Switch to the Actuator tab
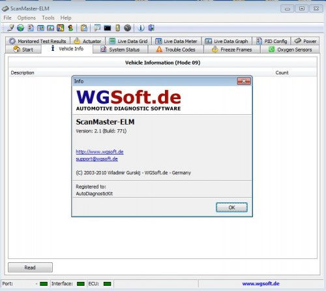The height and width of the screenshot is (291, 326). coord(87,41)
